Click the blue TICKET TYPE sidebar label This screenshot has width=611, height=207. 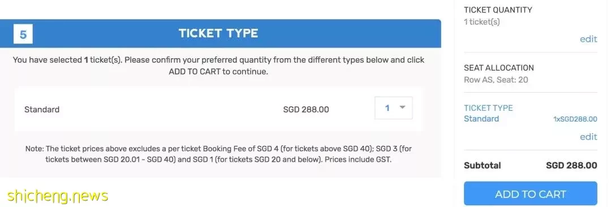point(488,108)
